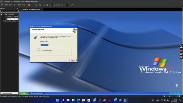Open the Library search filter dropdown

pyautogui.click(x=17, y=11)
